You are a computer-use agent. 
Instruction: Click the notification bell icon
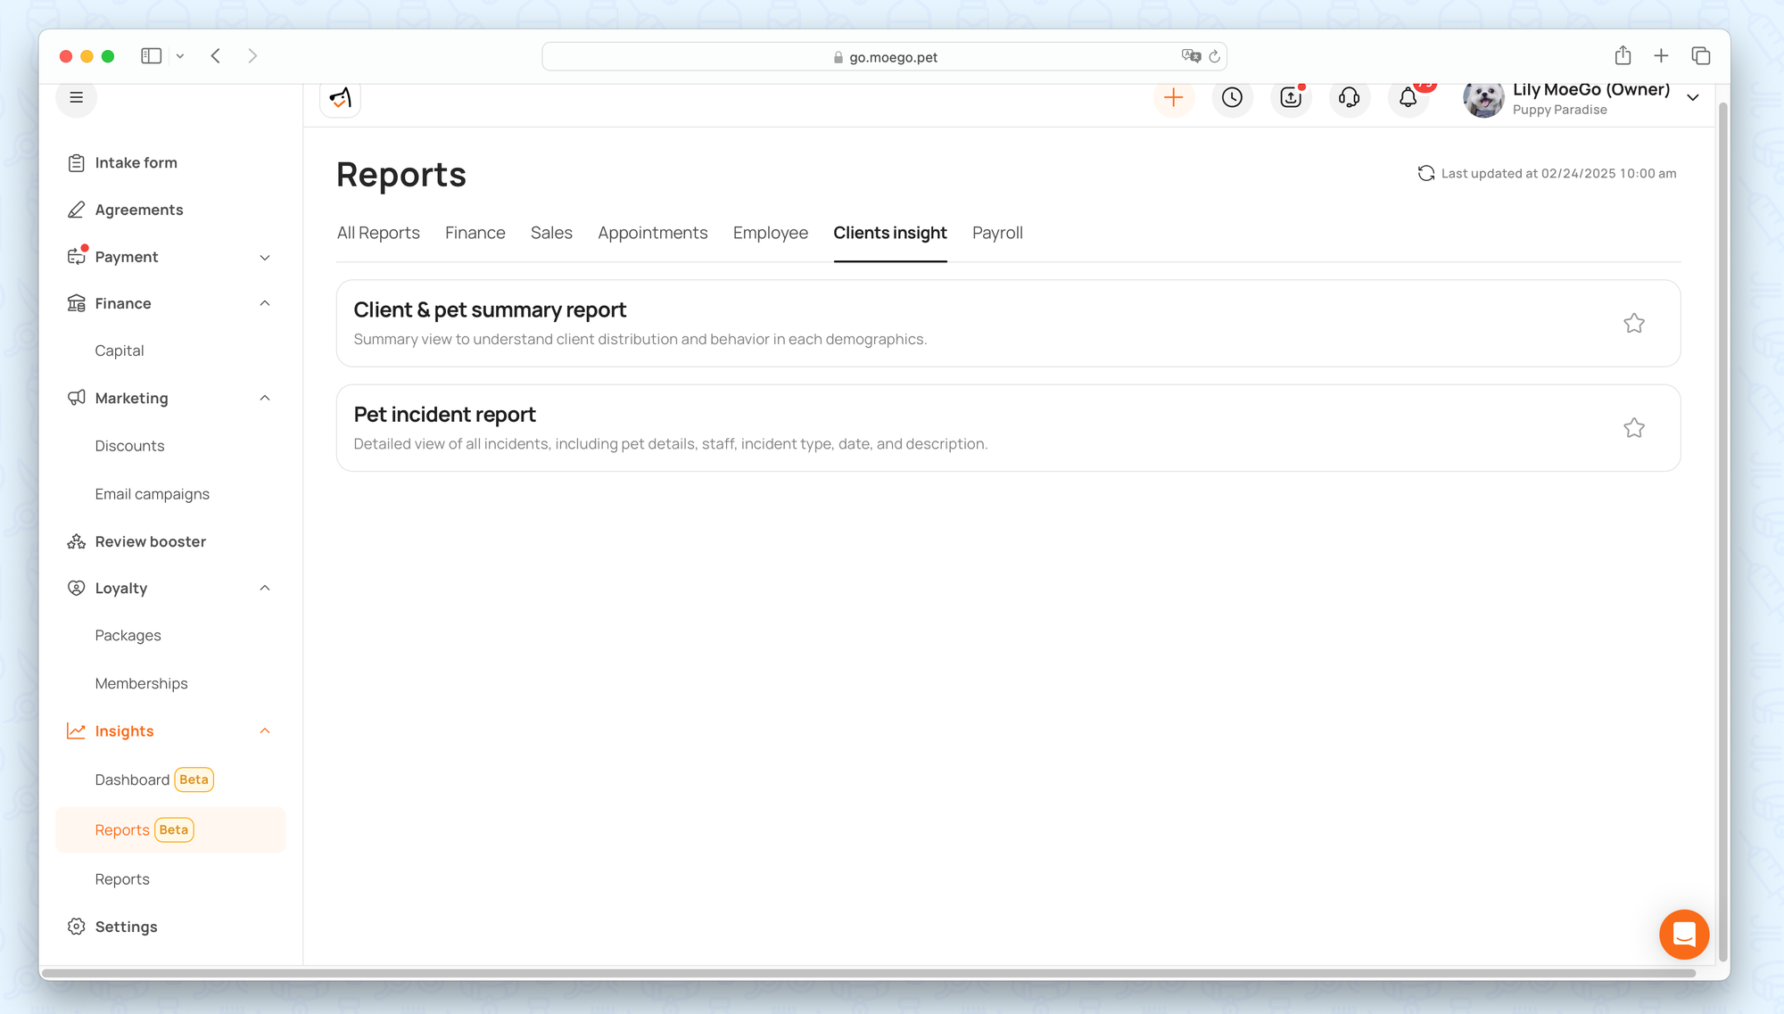[1408, 97]
